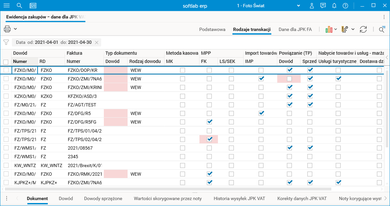The width and height of the screenshot is (390, 206).
Task: Open the Dowody sprzężone bottom tab
Action: point(103,198)
